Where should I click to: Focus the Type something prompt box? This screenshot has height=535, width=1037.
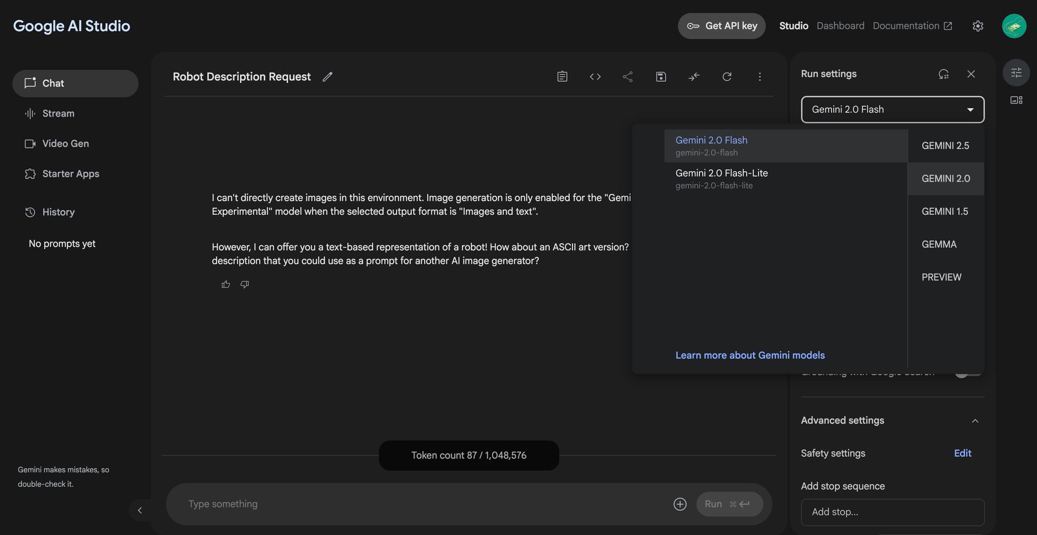(x=425, y=504)
